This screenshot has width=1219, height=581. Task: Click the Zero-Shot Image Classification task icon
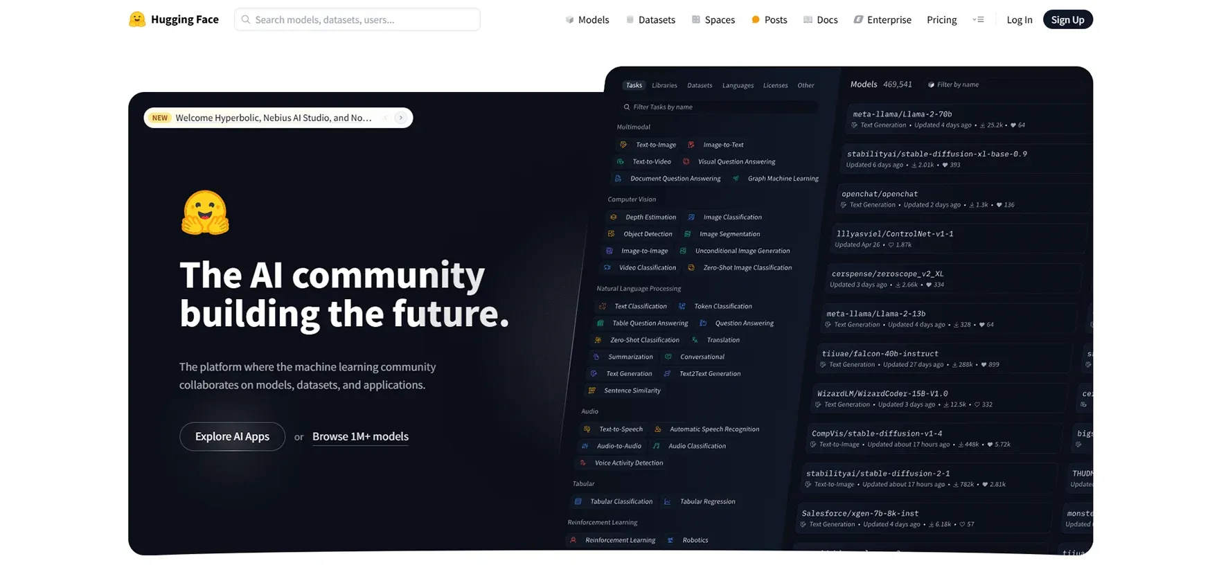(x=691, y=267)
